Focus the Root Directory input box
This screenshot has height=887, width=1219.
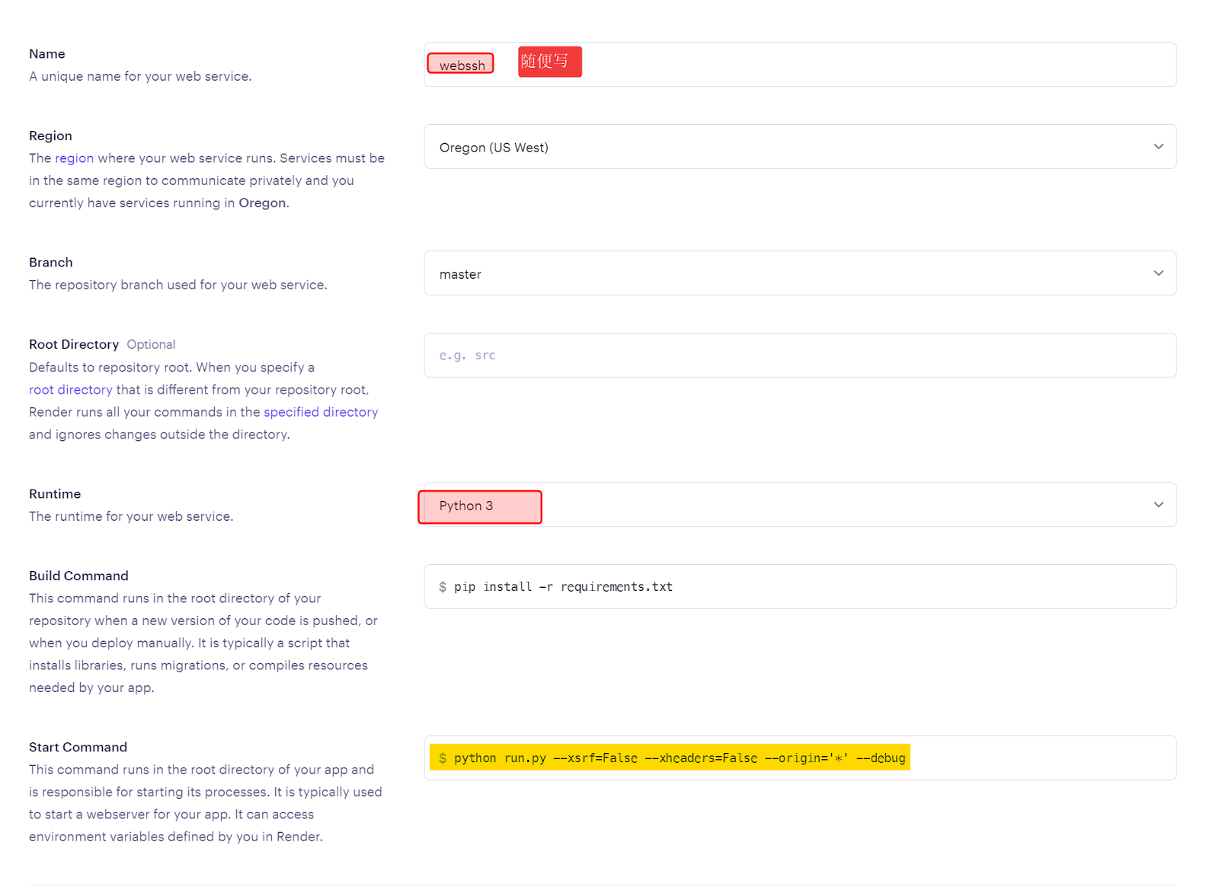point(800,356)
